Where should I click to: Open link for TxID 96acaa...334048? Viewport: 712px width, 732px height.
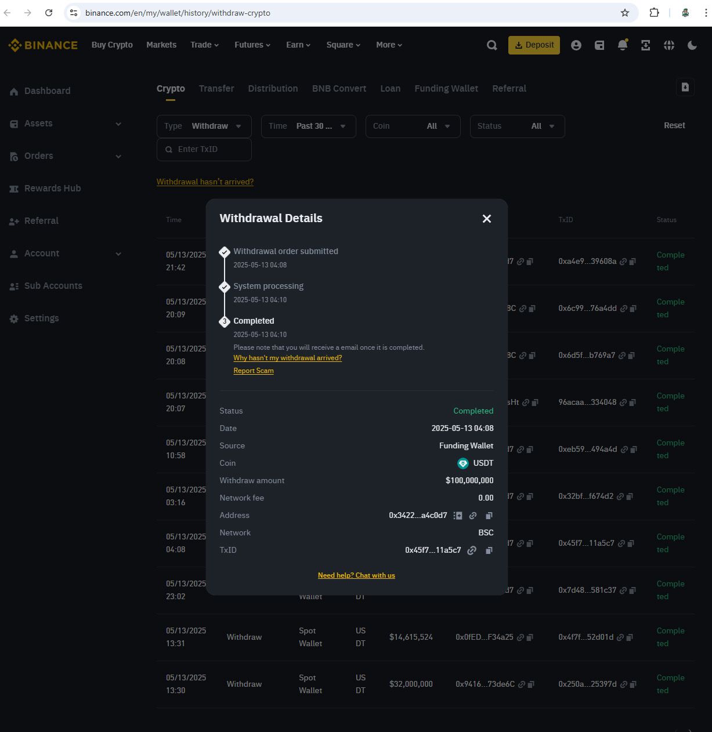click(623, 403)
